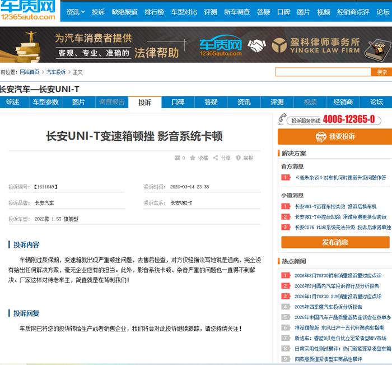Screen dimensions: 392x365
Task: Click the orange 我要投诉 button
Action: point(334,137)
